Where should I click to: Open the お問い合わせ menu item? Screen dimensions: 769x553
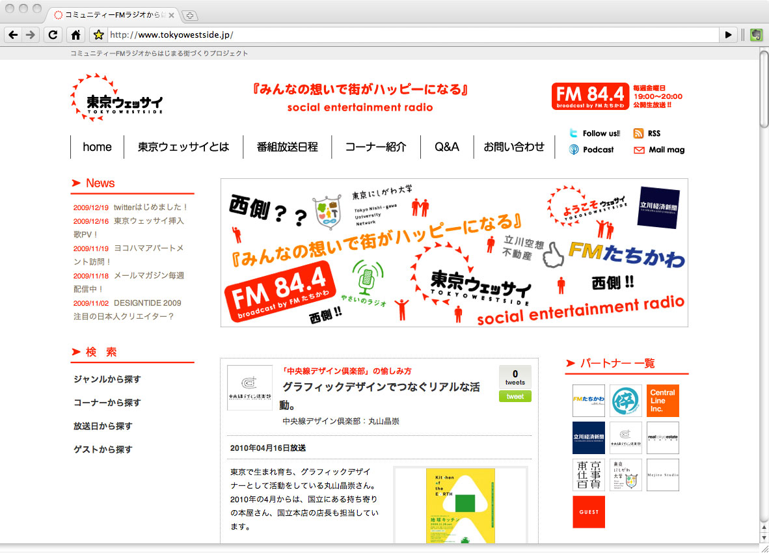[x=514, y=146]
